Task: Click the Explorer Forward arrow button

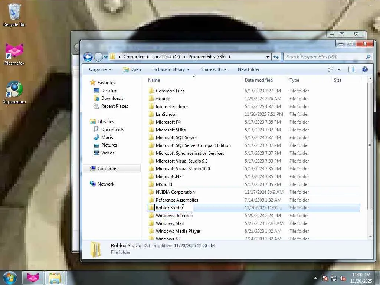Action: pos(98,57)
